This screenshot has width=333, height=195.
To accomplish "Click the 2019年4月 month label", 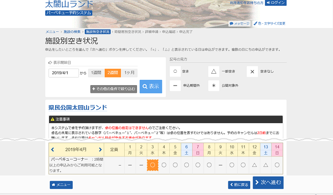I will 76,149.
